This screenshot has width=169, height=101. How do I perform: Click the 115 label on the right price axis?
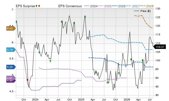(x=158, y=35)
